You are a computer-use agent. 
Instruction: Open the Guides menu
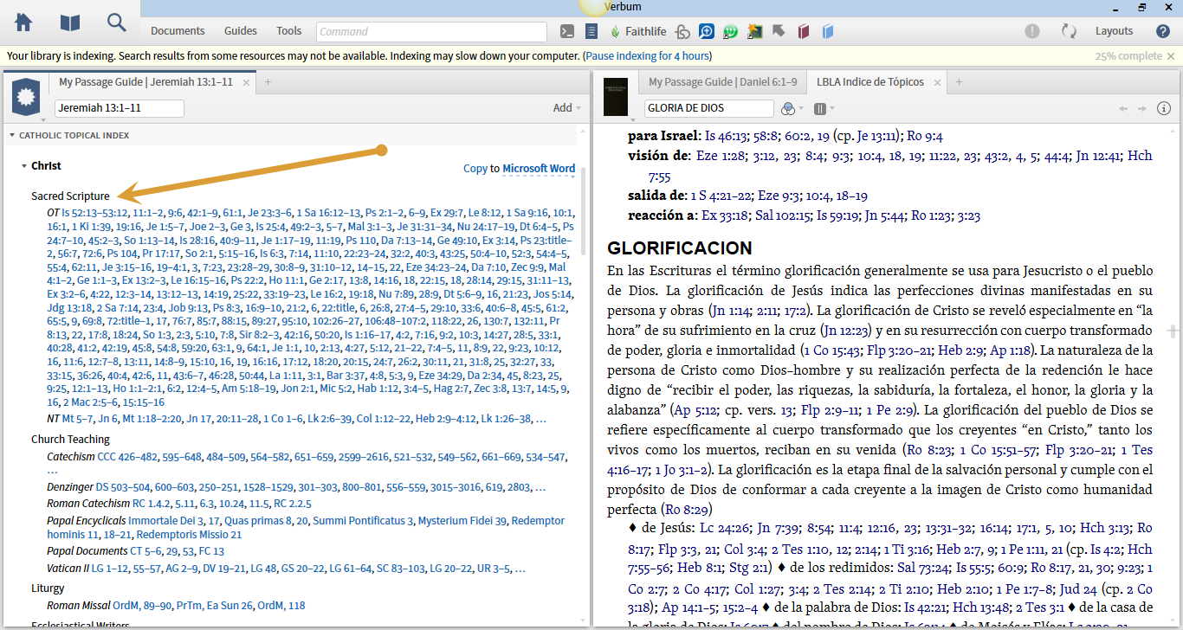click(241, 31)
